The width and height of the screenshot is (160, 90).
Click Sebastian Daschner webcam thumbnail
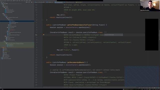click(x=150, y=5)
